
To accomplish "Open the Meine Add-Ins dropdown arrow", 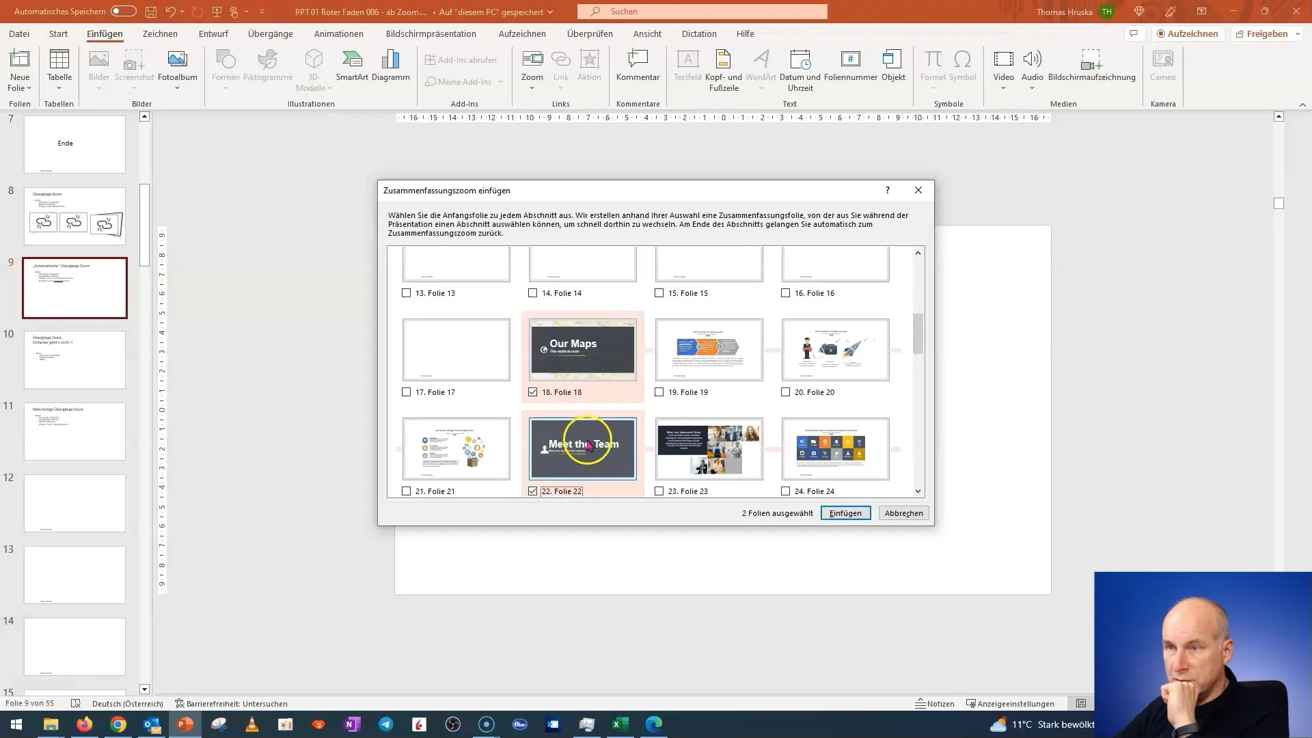I will click(x=500, y=81).
